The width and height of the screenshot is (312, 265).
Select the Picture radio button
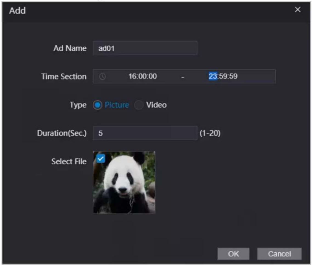click(97, 105)
